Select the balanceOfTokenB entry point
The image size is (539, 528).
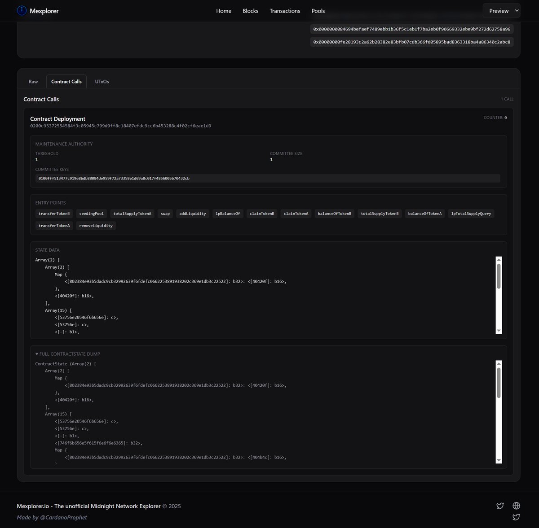(335, 214)
